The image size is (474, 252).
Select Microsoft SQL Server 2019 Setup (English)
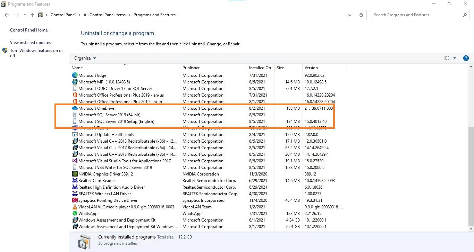coord(116,121)
